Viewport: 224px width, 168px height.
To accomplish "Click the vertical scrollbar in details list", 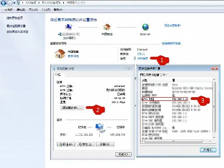I will pos(214,108).
